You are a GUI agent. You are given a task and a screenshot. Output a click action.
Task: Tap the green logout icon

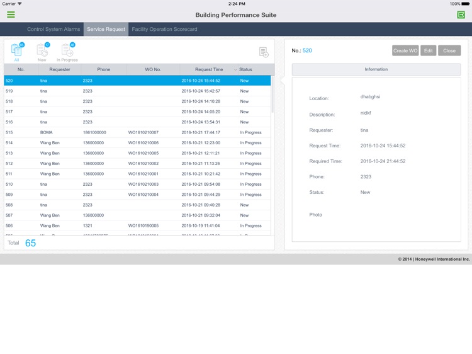(461, 14)
